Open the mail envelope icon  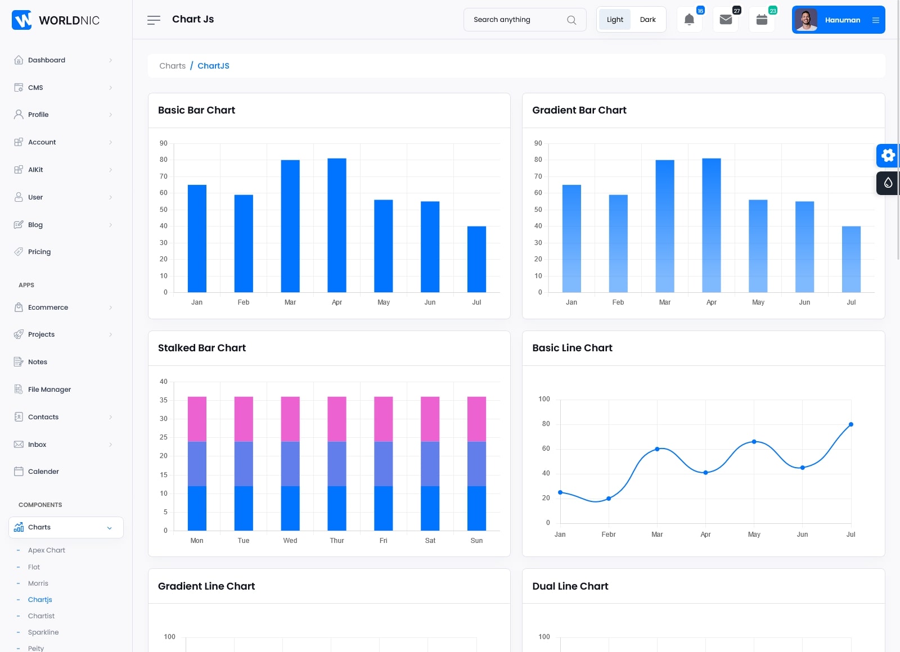tap(726, 20)
